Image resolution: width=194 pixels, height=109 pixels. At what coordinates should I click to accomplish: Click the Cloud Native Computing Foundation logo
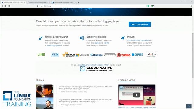(96, 69)
